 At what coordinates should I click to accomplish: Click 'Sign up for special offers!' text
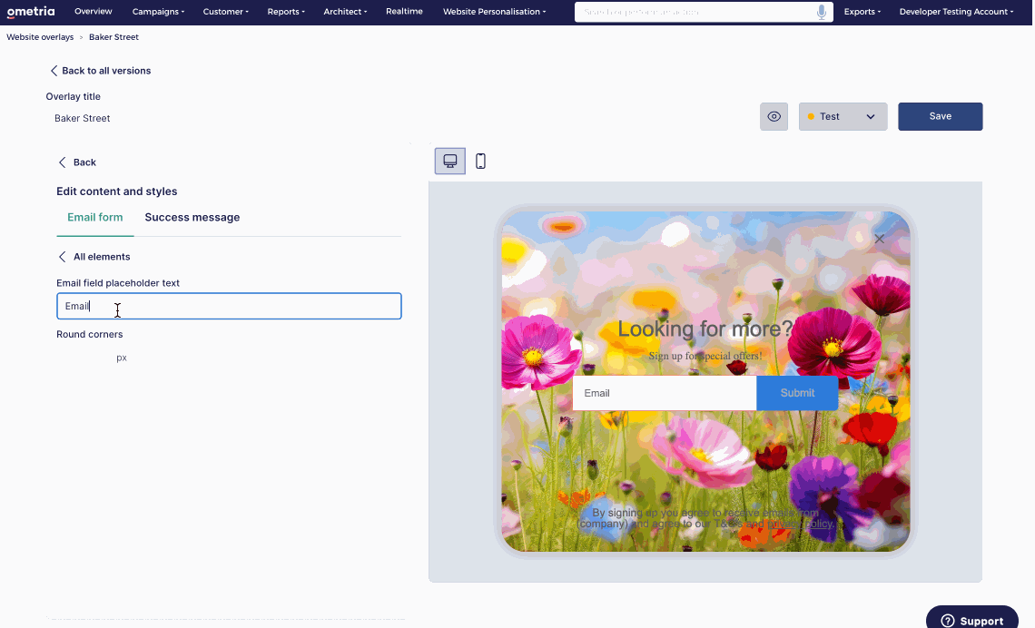pos(705,357)
